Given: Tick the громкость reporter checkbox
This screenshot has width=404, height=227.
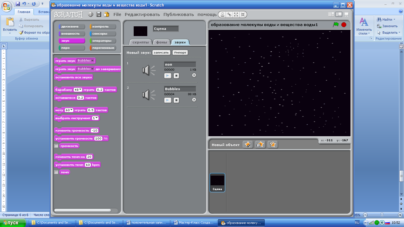Looking at the screenshot, I should 56,146.
